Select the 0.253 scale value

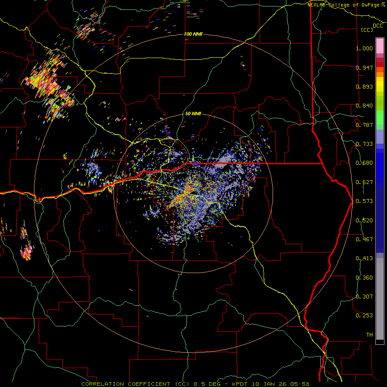(x=364, y=316)
